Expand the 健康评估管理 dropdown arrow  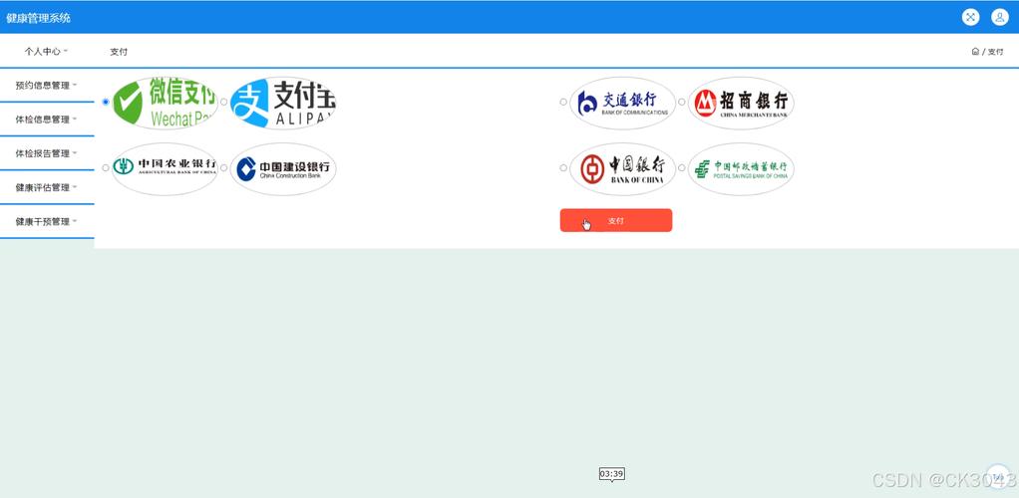tap(75, 187)
